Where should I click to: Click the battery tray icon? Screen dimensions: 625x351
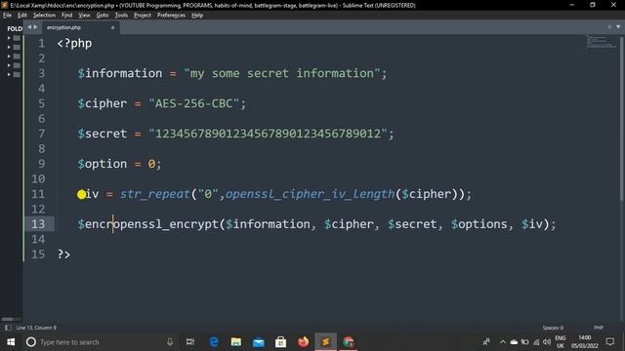525,342
